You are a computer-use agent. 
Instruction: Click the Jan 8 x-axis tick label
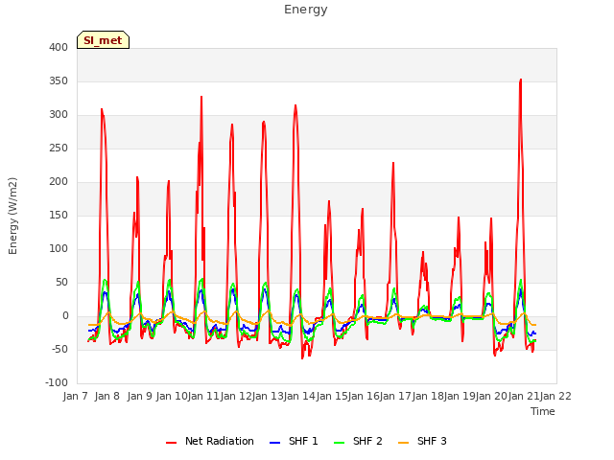coord(107,396)
